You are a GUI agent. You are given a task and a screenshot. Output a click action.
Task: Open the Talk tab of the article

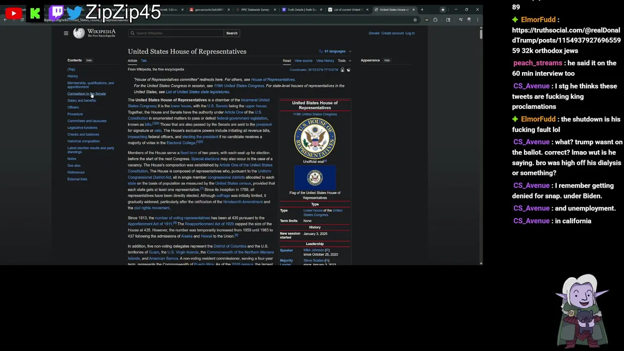(144, 60)
